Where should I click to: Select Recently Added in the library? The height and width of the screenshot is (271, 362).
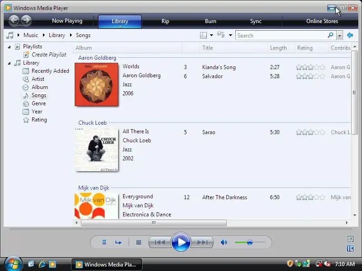coord(50,71)
